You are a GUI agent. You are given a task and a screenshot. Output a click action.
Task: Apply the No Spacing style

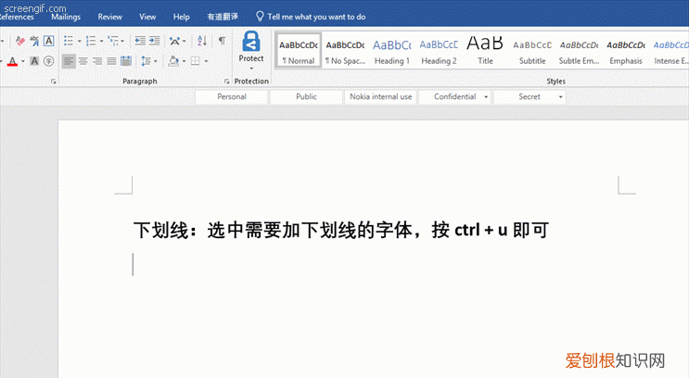point(345,50)
